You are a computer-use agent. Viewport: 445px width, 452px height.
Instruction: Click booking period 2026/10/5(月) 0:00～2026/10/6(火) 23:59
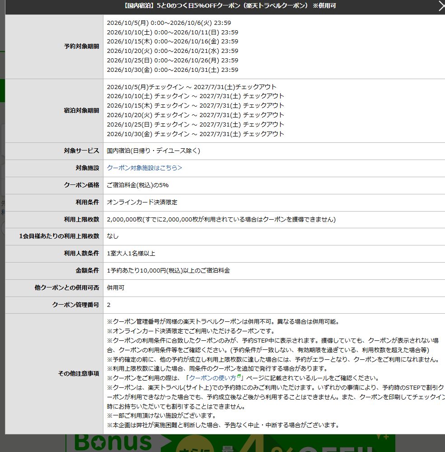(x=169, y=23)
